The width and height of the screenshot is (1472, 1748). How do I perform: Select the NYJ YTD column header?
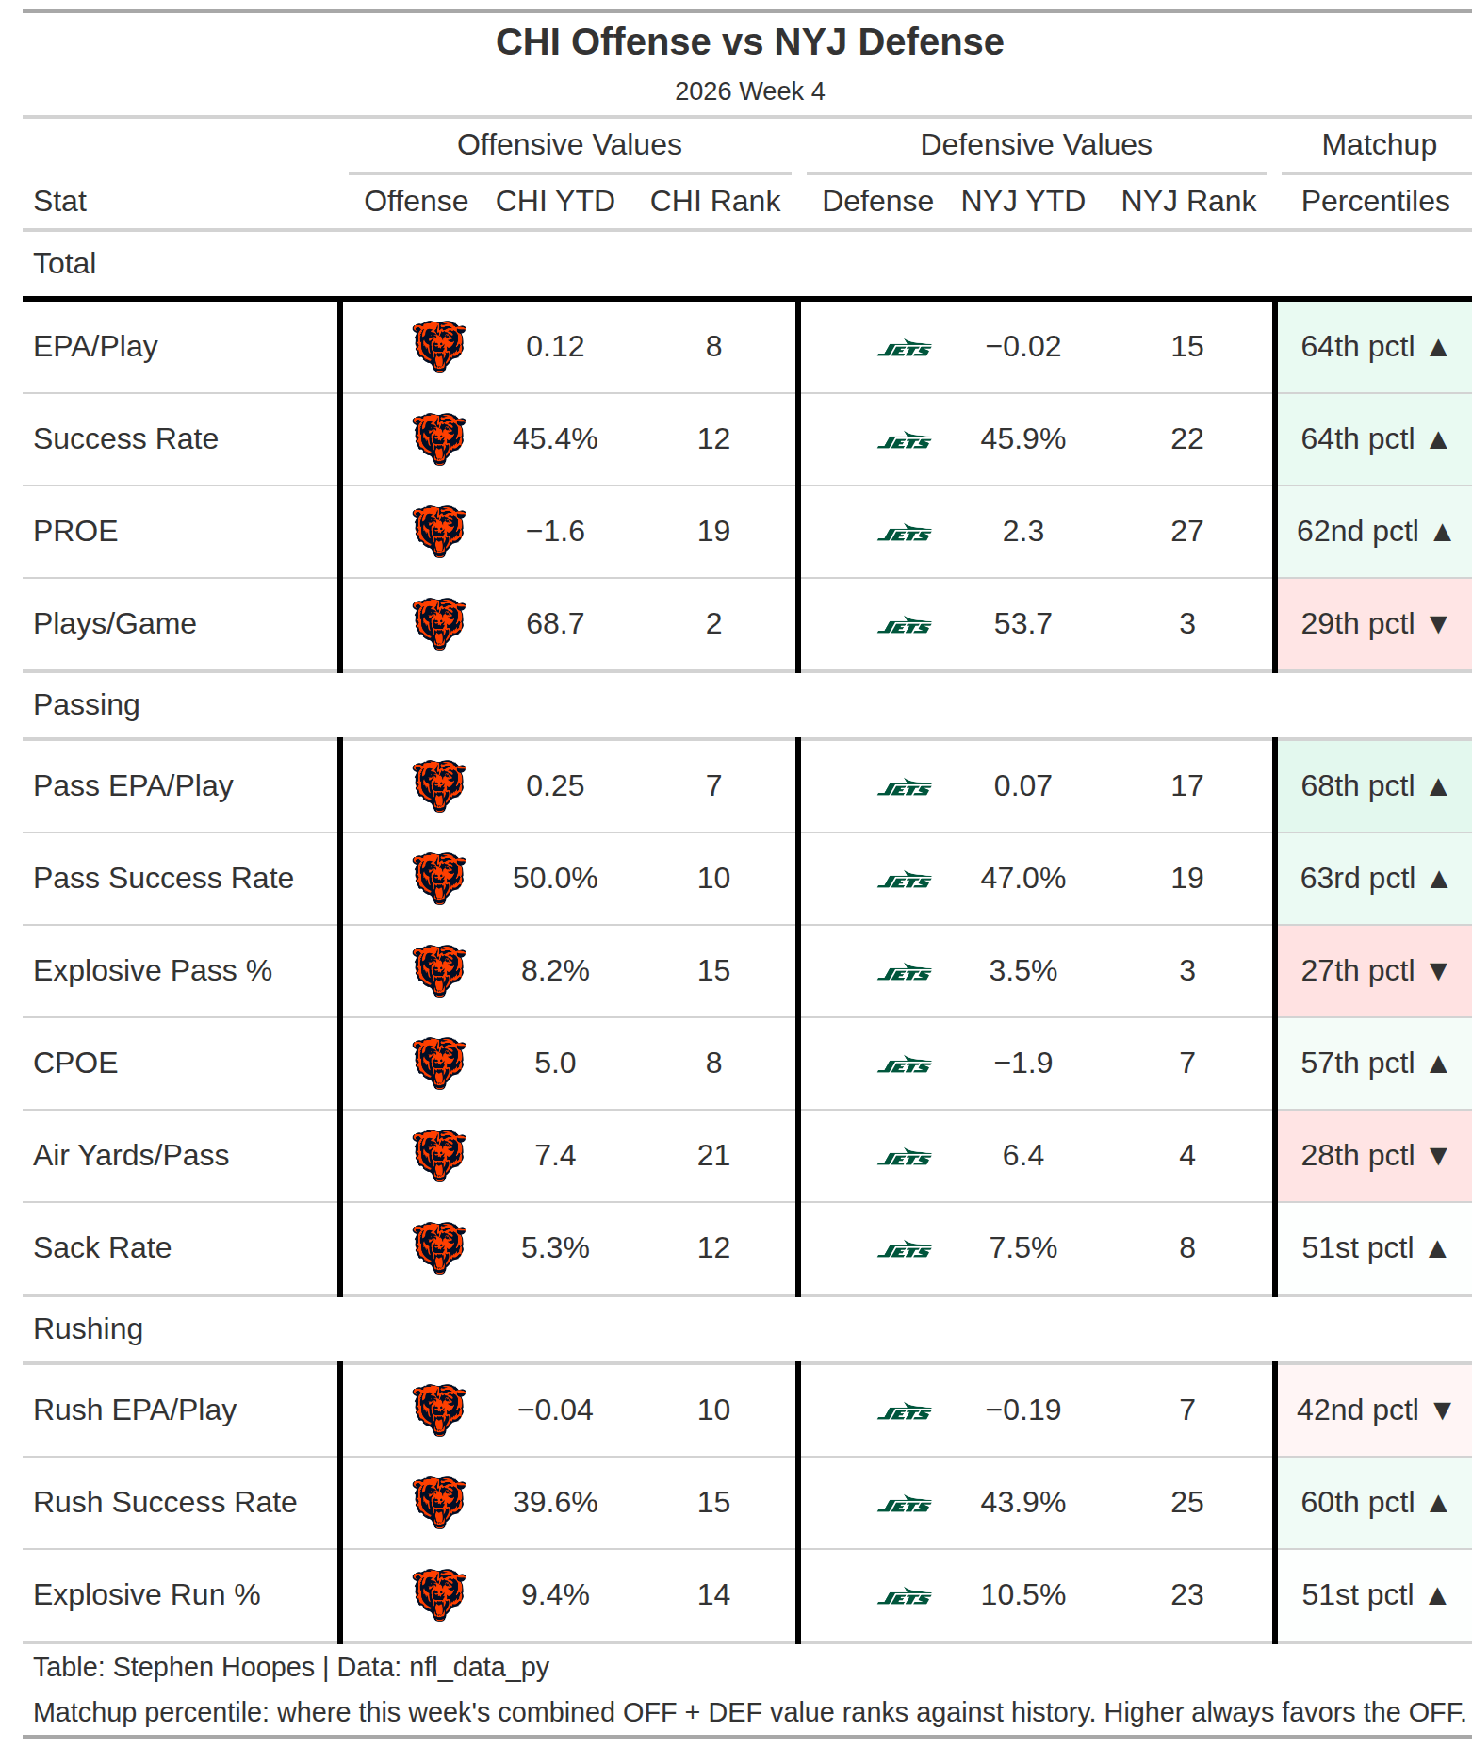pos(1023,201)
